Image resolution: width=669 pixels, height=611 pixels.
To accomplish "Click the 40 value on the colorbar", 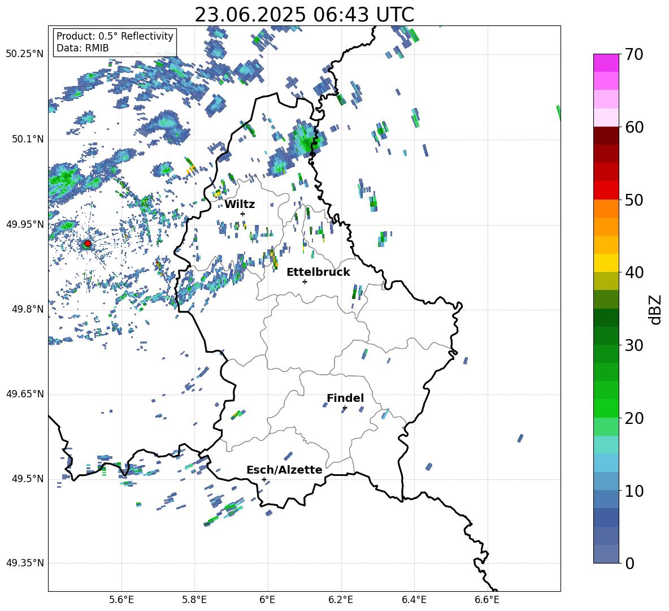I will [x=634, y=272].
